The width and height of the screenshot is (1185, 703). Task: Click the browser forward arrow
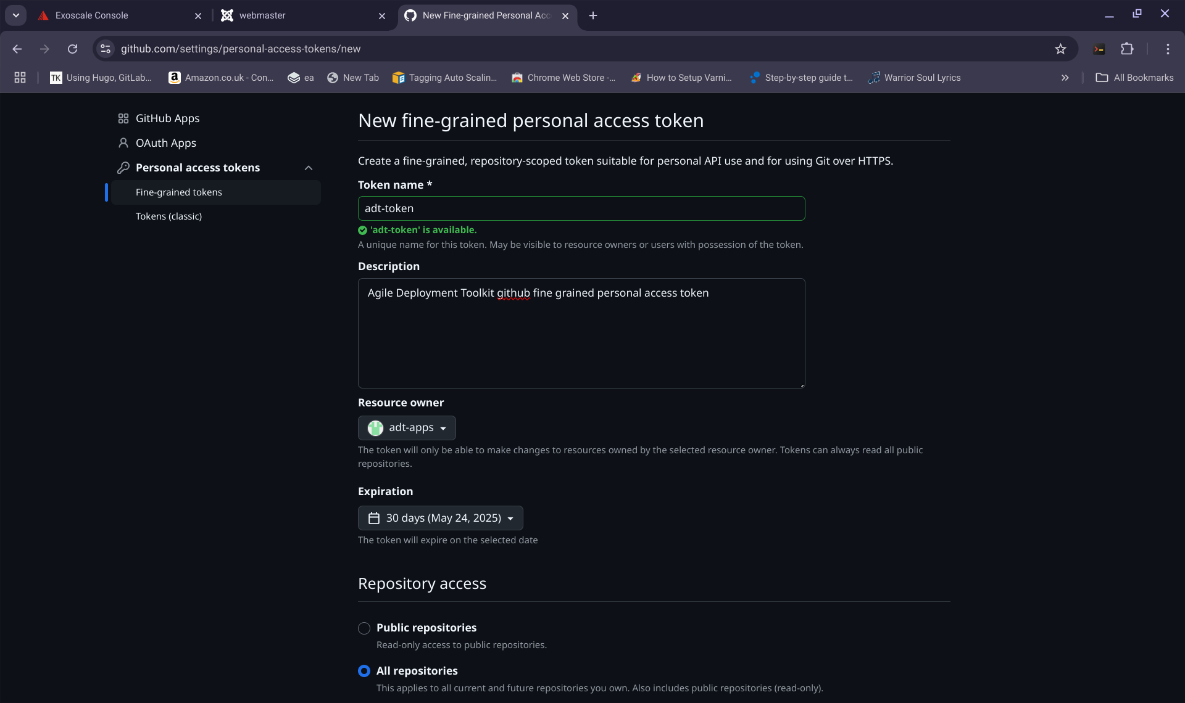tap(44, 49)
